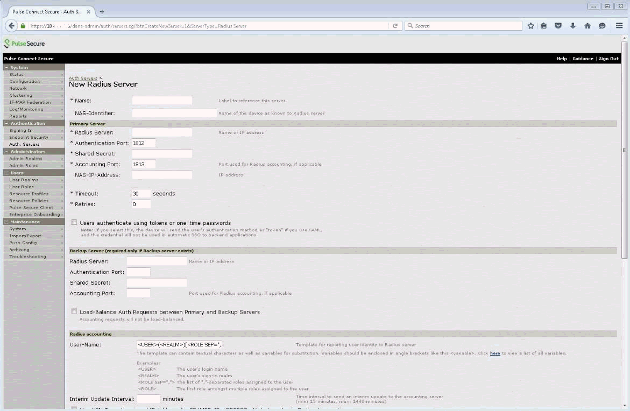Reload the page with refresh icon

coord(395,26)
